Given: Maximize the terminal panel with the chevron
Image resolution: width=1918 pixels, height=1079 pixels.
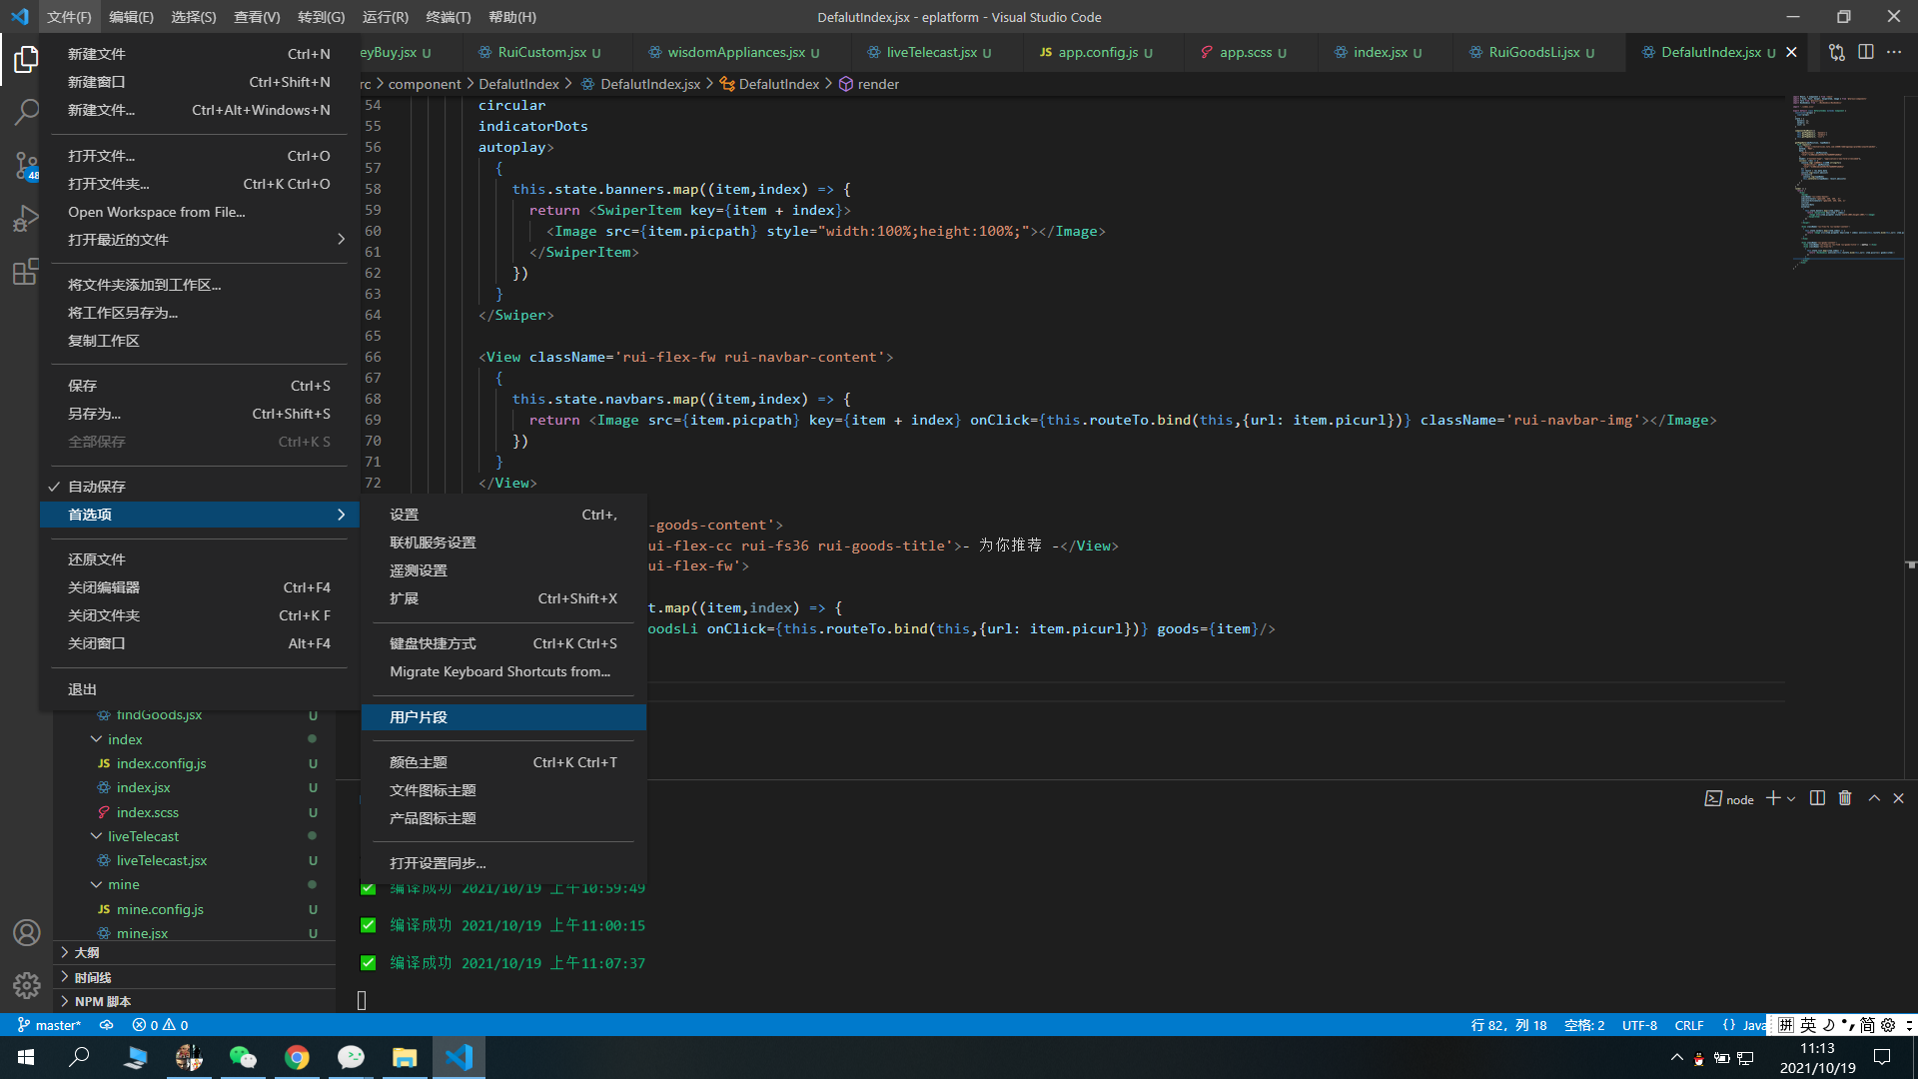Looking at the screenshot, I should [x=1874, y=797].
